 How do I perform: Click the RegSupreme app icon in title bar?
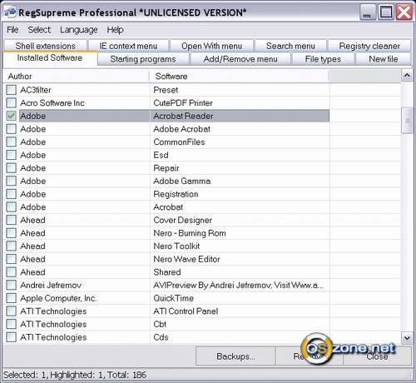click(10, 12)
